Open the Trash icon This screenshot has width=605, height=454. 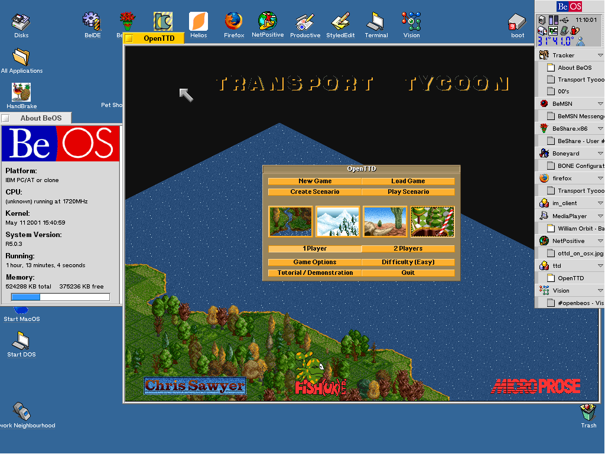coord(588,416)
